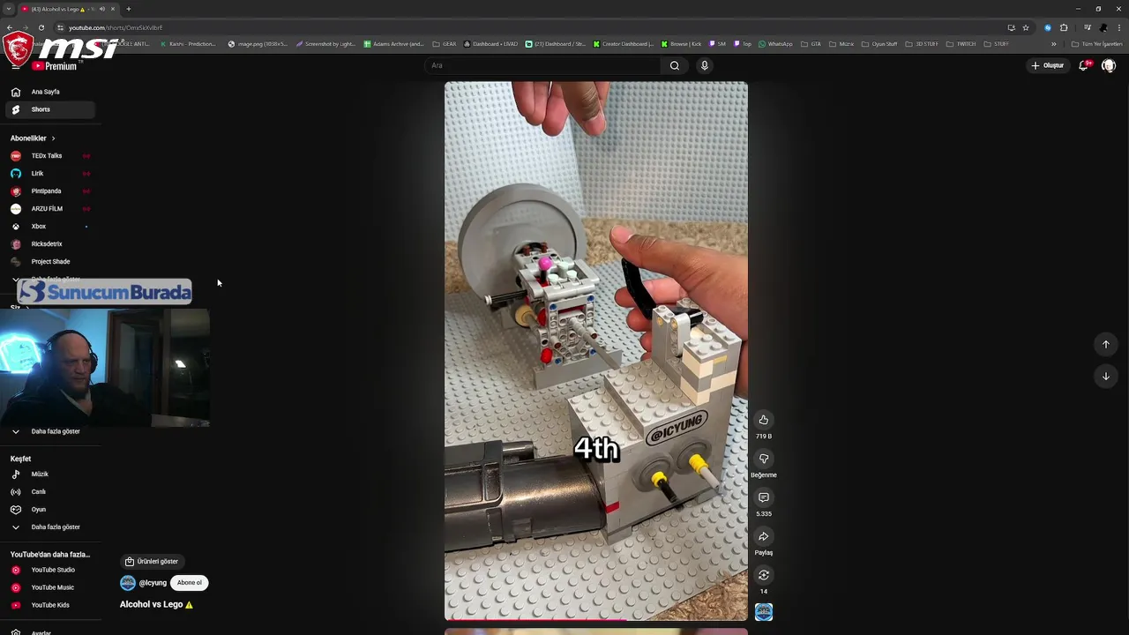Open Oyun gaming section
The height and width of the screenshot is (635, 1129).
point(49,510)
